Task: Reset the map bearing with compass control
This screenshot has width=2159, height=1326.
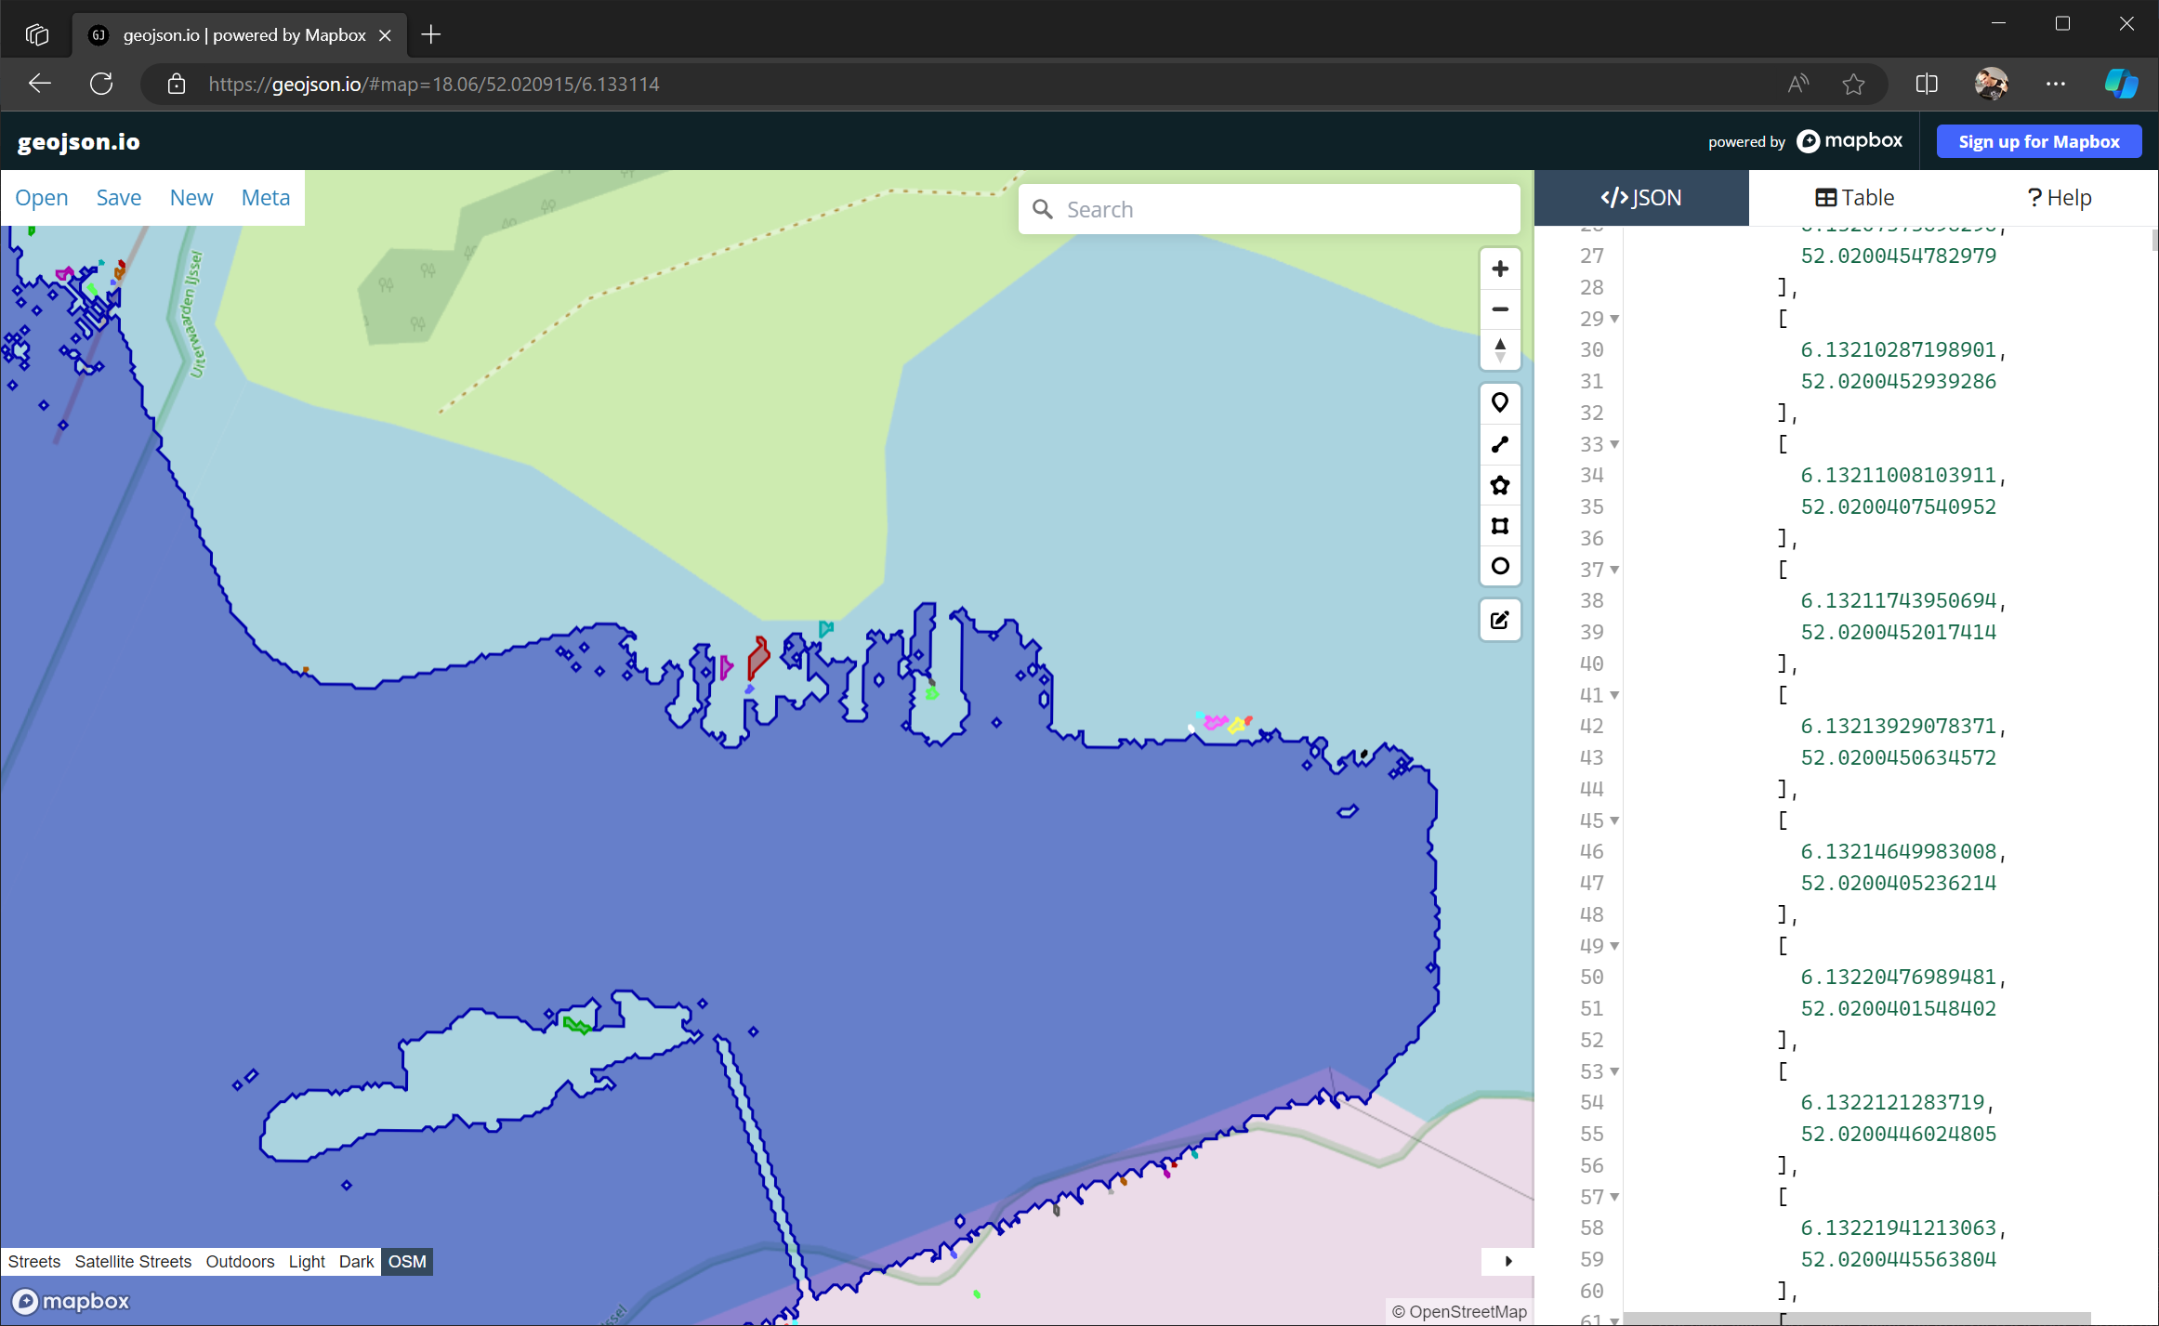Action: 1499,350
